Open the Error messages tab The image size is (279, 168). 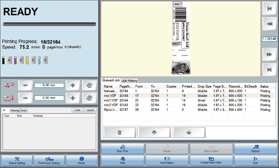[24, 110]
